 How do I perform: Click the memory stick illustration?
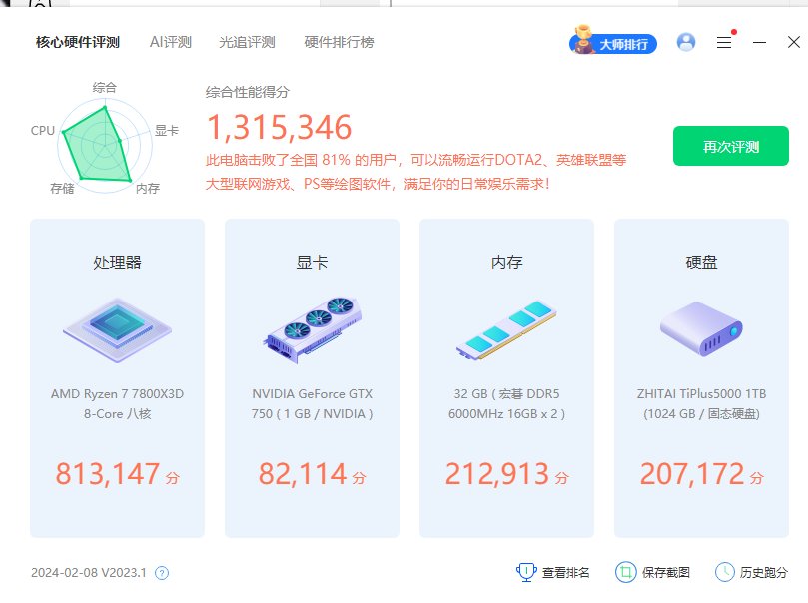coord(507,329)
